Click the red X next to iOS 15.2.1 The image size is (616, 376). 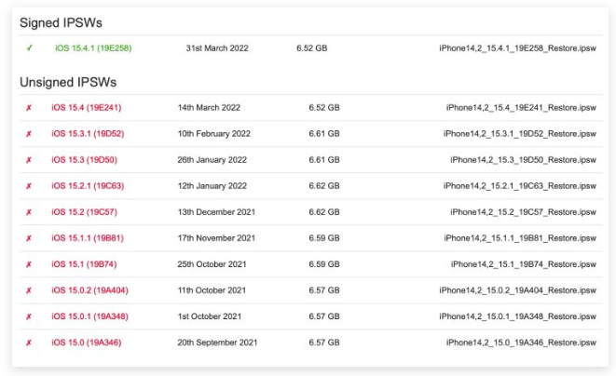pyautogui.click(x=29, y=186)
